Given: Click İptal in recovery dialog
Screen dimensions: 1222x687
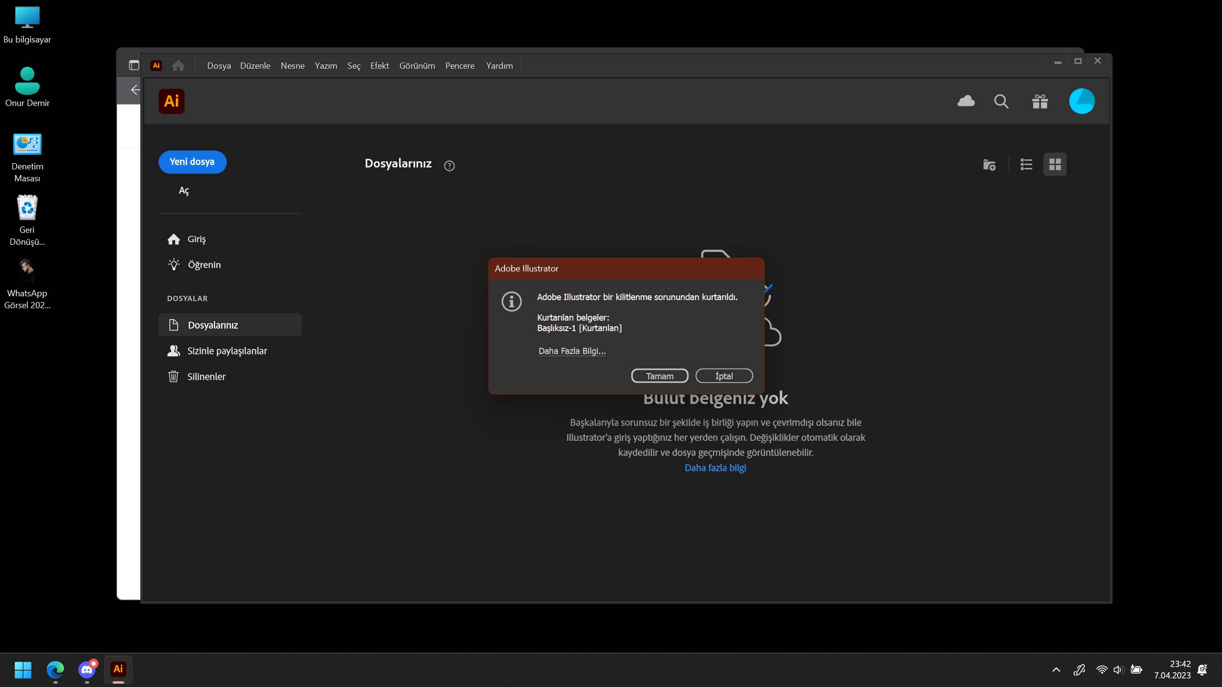Looking at the screenshot, I should pos(724,376).
